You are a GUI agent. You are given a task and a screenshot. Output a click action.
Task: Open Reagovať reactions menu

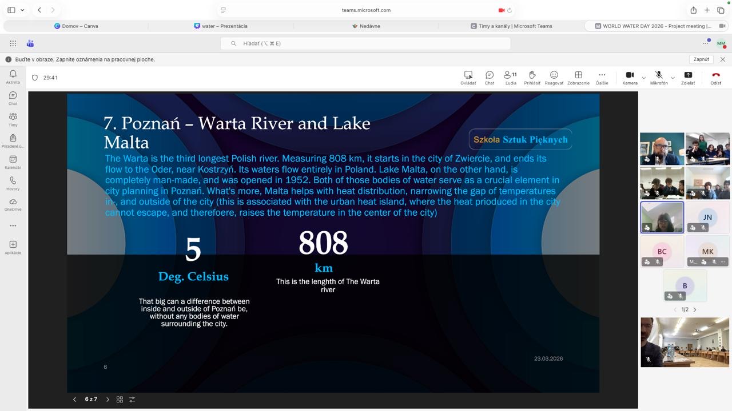click(554, 78)
